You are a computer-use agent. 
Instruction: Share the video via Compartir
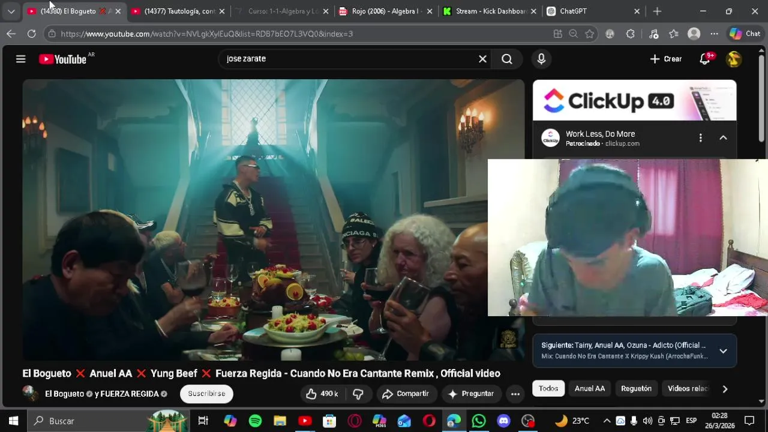[x=406, y=394]
